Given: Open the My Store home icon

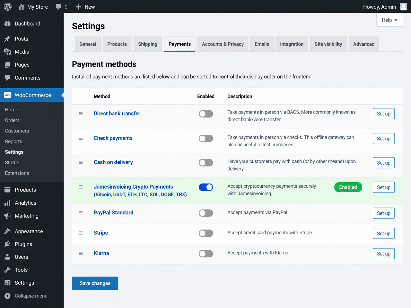Looking at the screenshot, I should [21, 7].
